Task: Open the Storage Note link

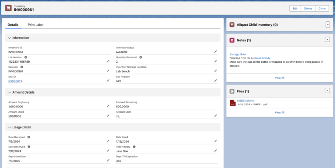Action: pos(238,54)
